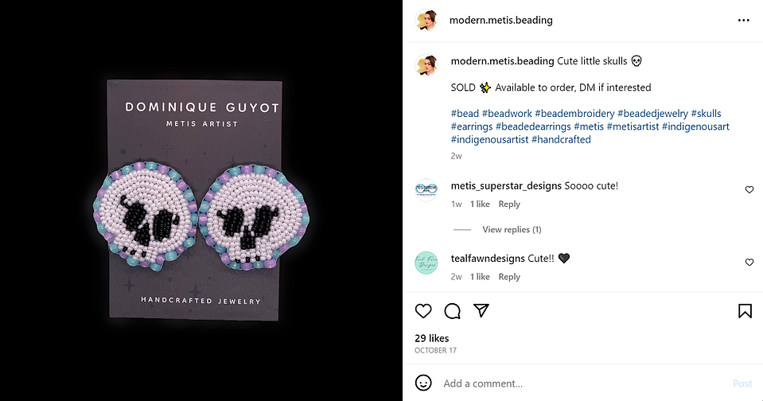Like tealfawndesigns comment heart
This screenshot has width=763, height=401.
749,263
